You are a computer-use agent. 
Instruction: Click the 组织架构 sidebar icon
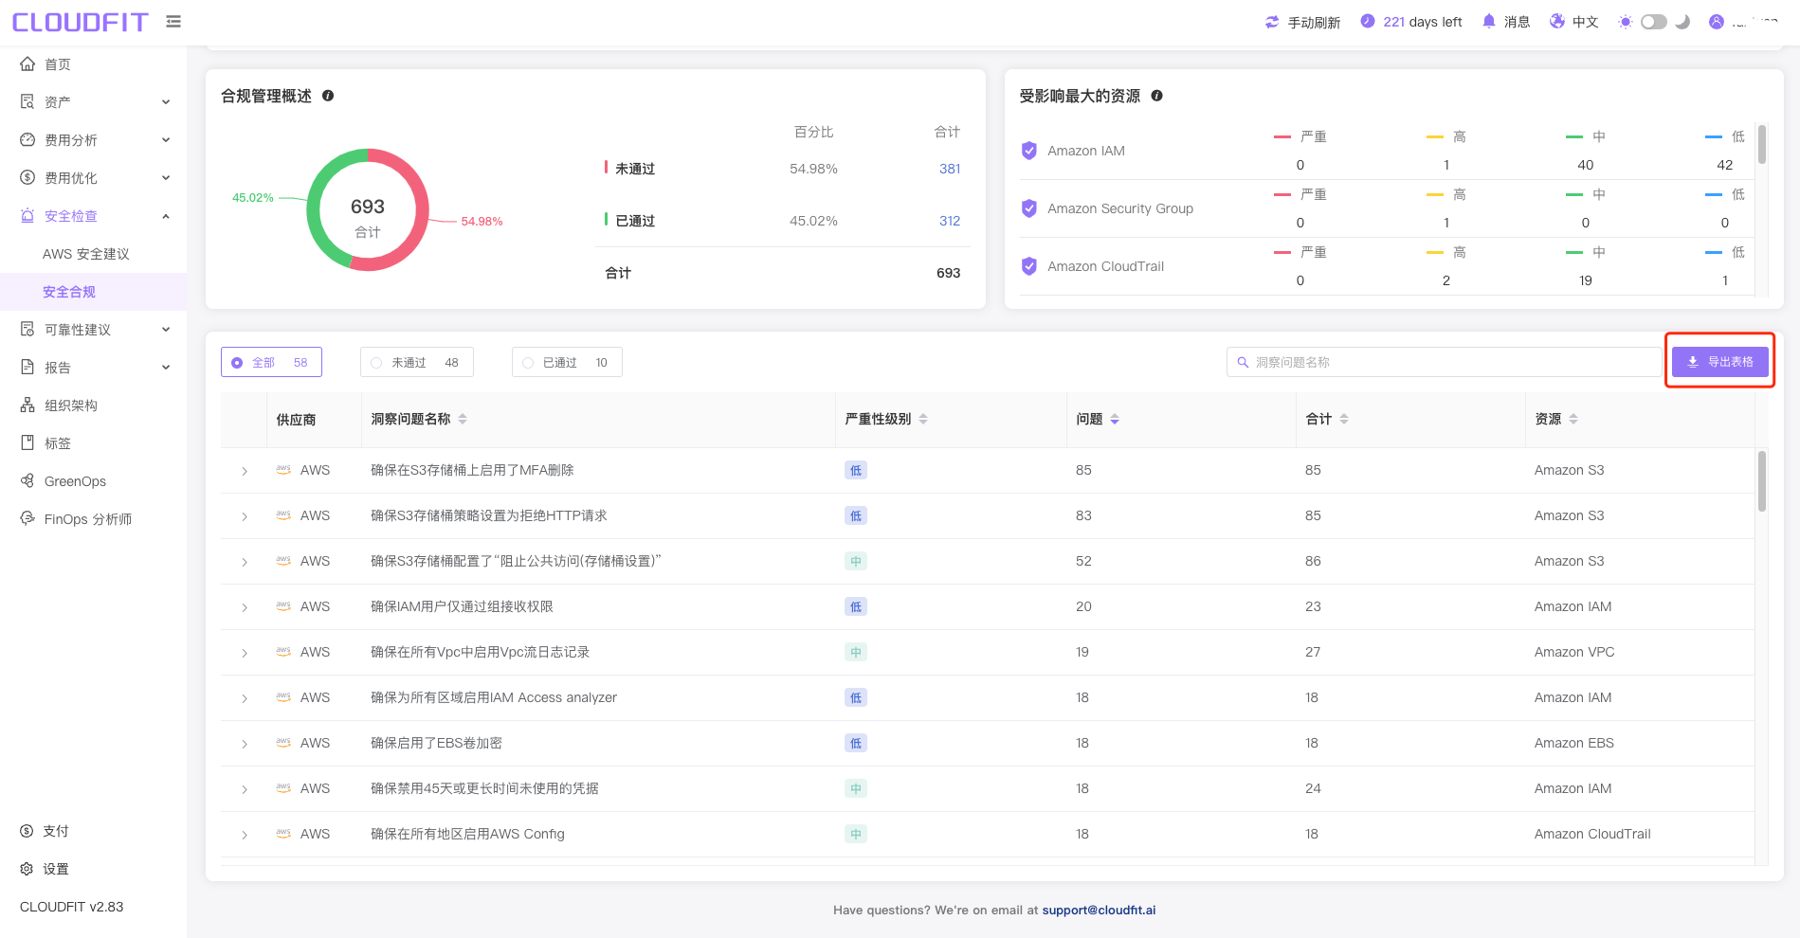coord(27,405)
